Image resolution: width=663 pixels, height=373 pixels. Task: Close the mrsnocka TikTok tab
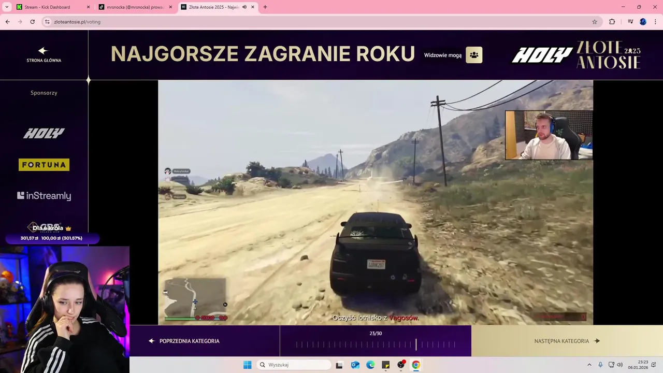click(x=170, y=7)
